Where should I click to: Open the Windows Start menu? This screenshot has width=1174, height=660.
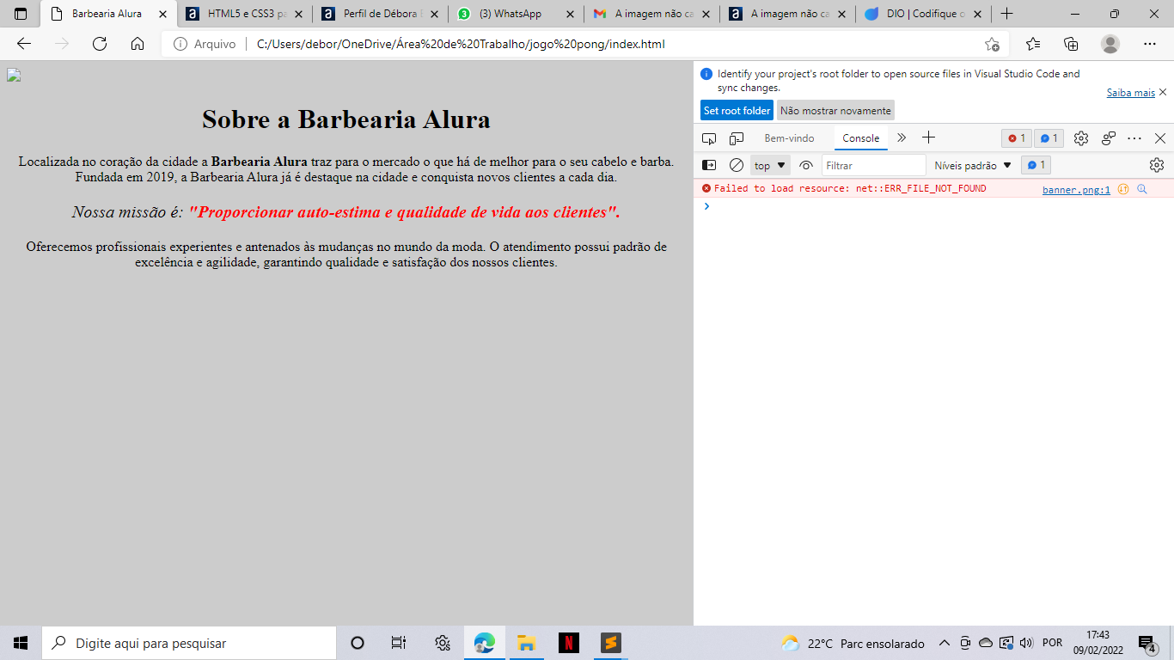[21, 643]
